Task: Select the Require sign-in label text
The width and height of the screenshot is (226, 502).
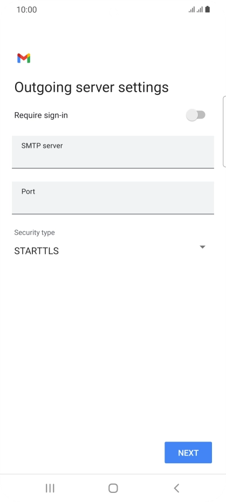Action: click(x=41, y=115)
